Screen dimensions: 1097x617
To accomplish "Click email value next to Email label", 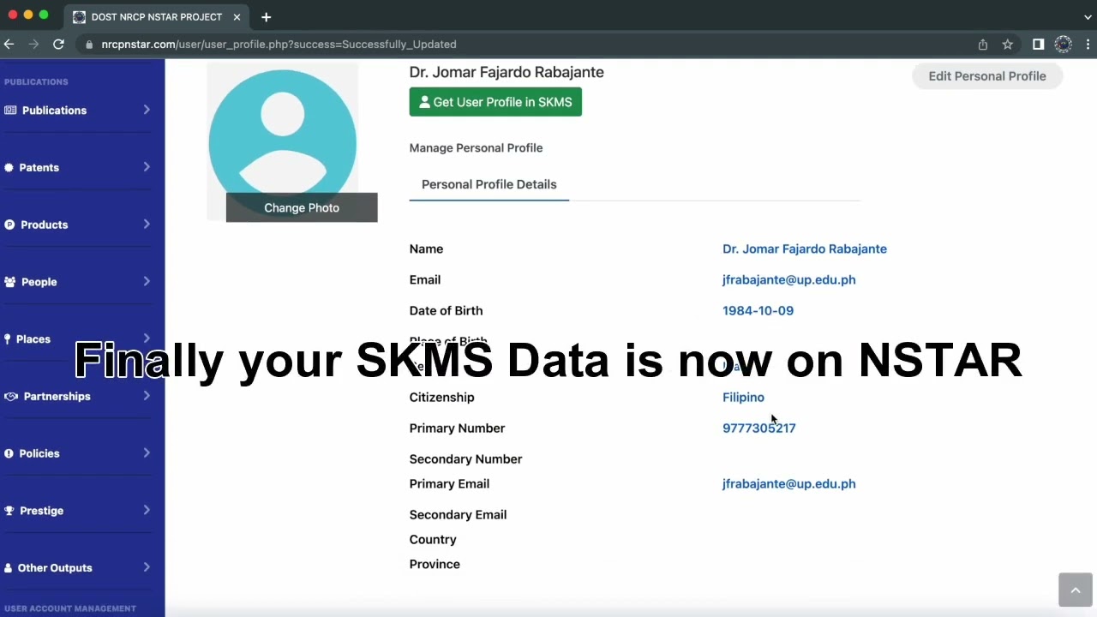I will (788, 280).
